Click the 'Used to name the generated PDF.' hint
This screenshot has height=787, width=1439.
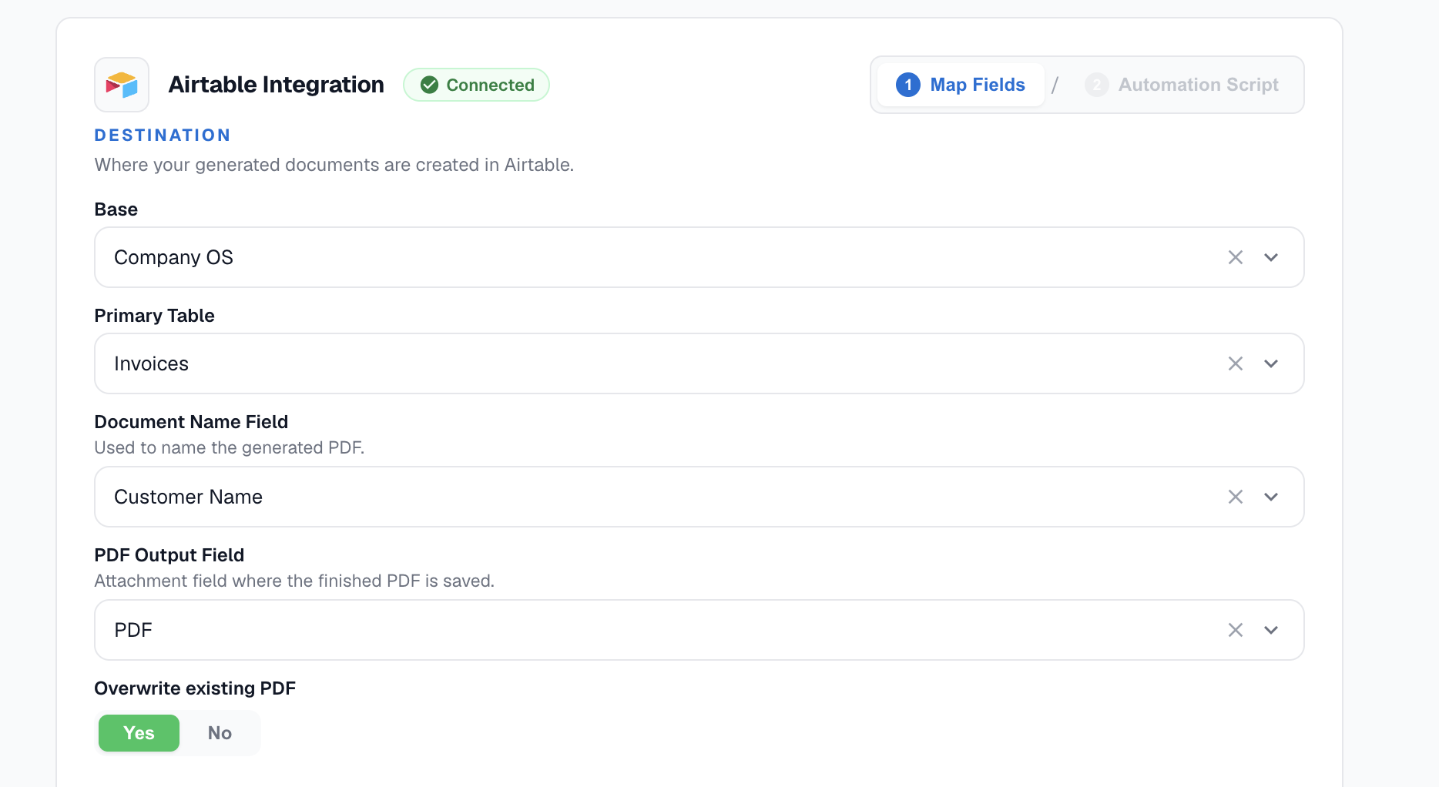(230, 448)
